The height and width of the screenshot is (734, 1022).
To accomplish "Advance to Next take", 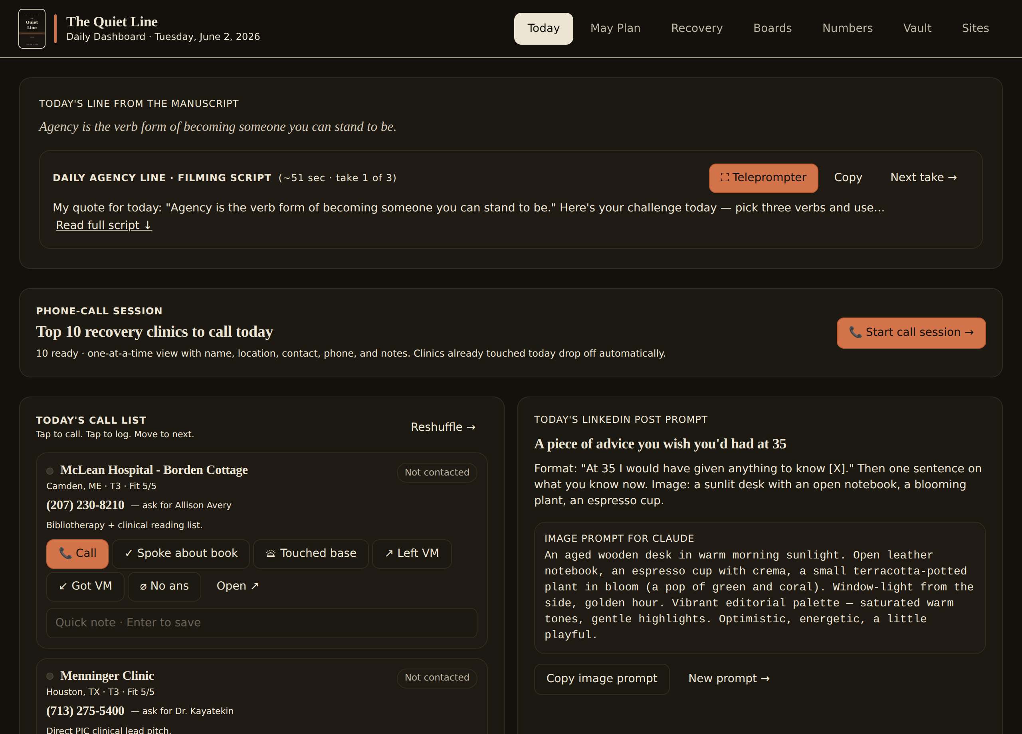I will [923, 178].
